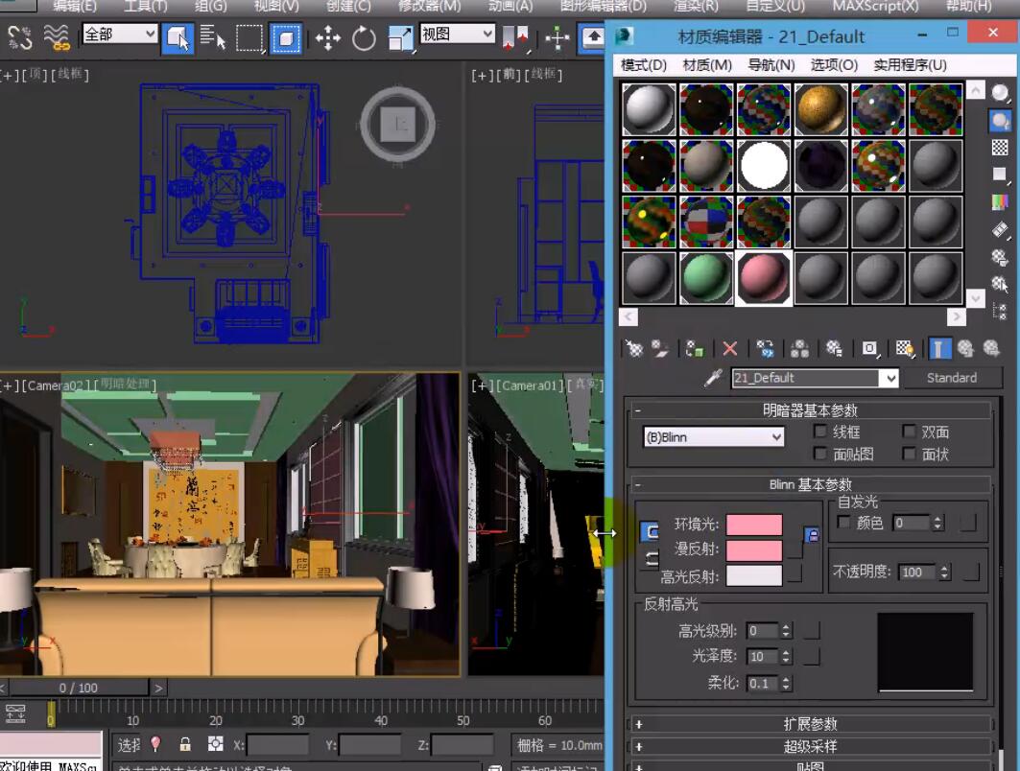
Task: Open the 实用程序(U) menu
Action: [x=910, y=65]
